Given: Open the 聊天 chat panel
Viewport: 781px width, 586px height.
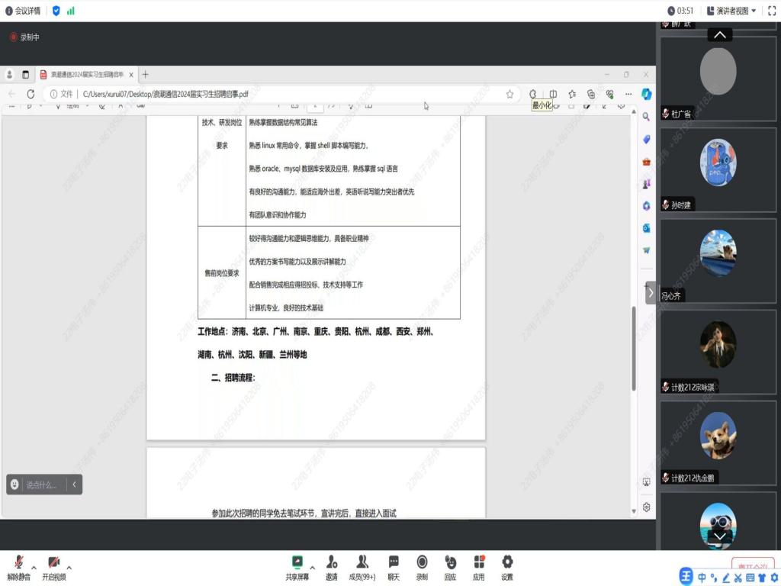Looking at the screenshot, I should [394, 568].
